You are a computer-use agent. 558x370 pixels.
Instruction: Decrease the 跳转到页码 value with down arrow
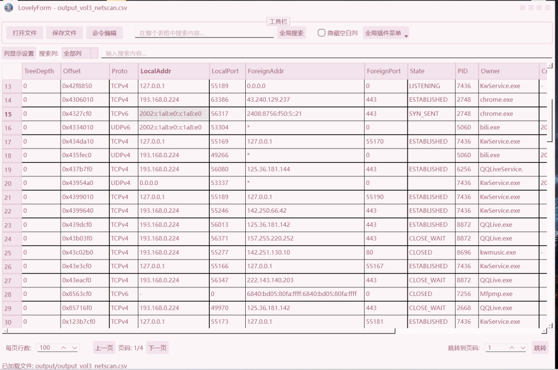pyautogui.click(x=523, y=348)
